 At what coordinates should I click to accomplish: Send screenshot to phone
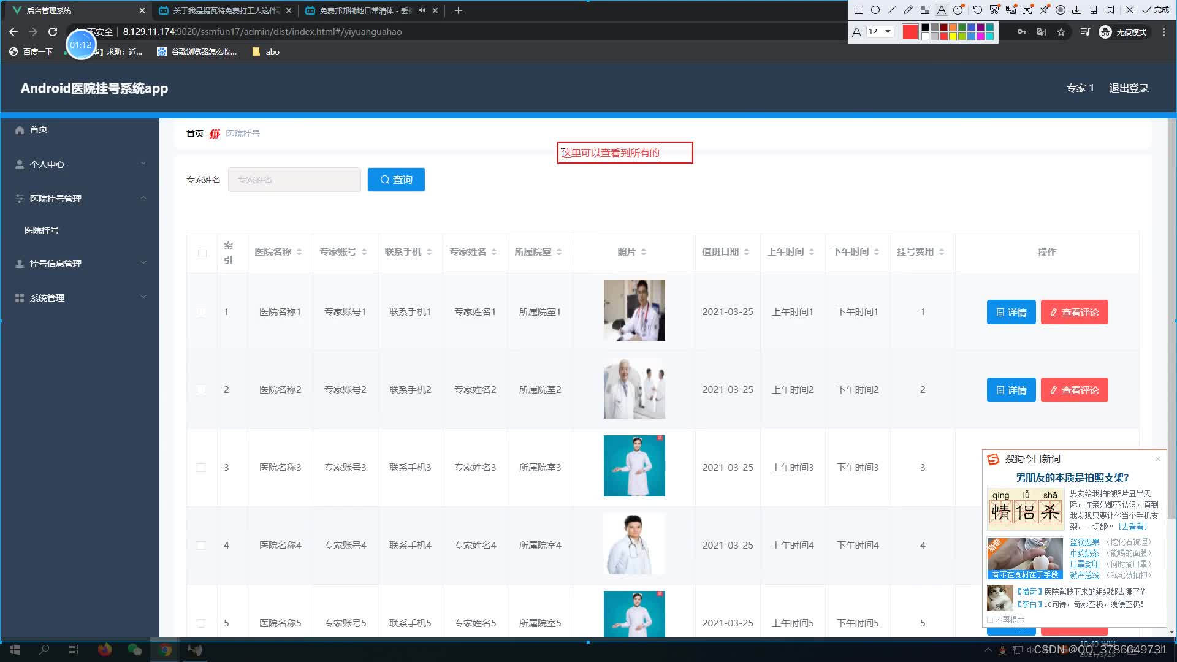pos(1094,10)
